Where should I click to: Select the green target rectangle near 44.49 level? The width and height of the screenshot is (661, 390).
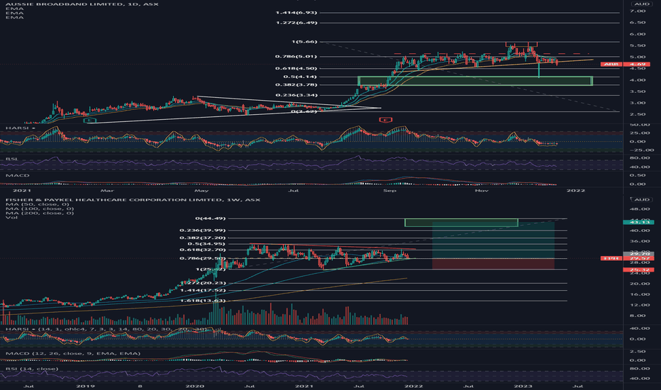coord(461,223)
